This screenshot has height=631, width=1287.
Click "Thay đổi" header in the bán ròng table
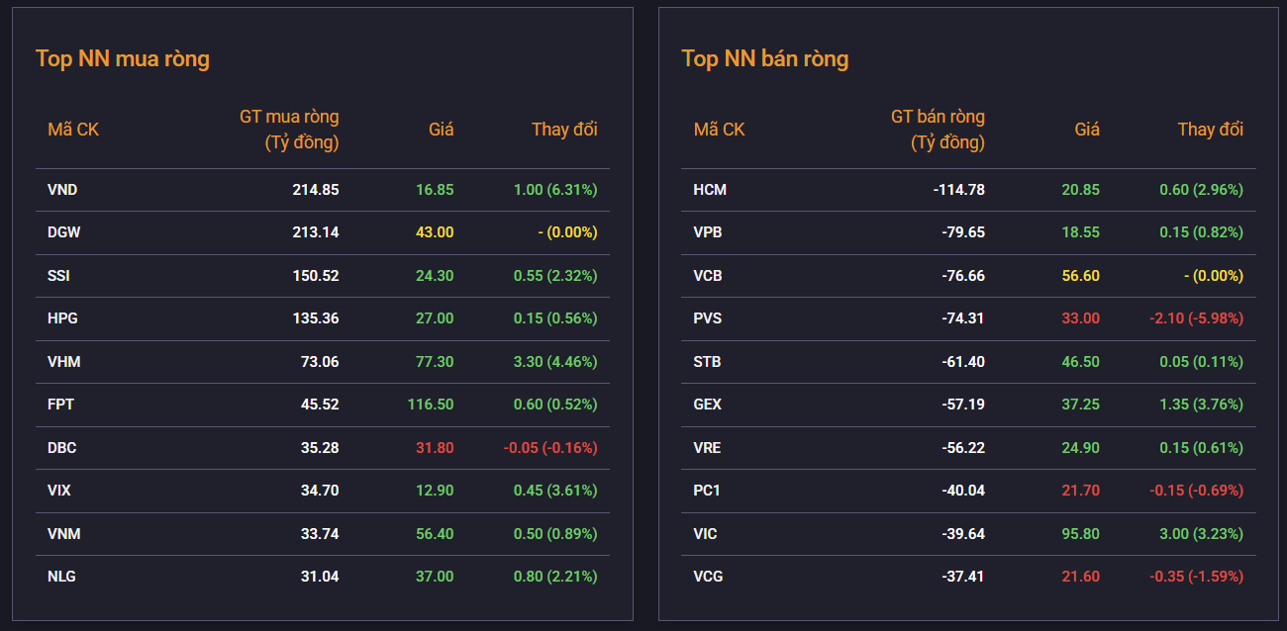click(1211, 130)
